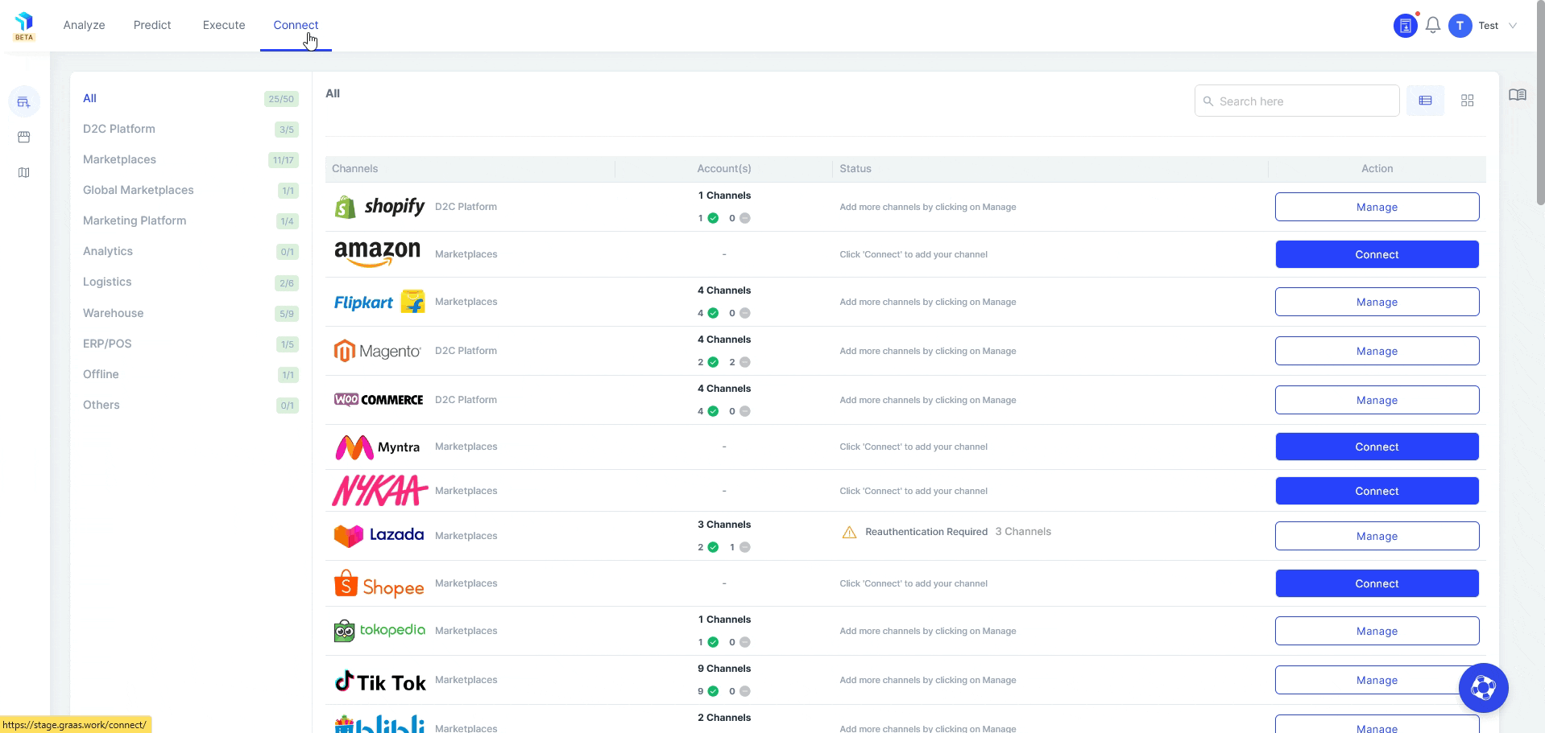1545x733 pixels.
Task: Click Manage for Magento
Action: pyautogui.click(x=1377, y=351)
